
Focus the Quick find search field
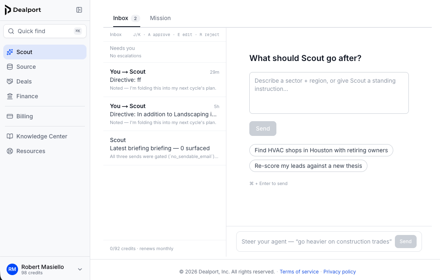click(45, 31)
